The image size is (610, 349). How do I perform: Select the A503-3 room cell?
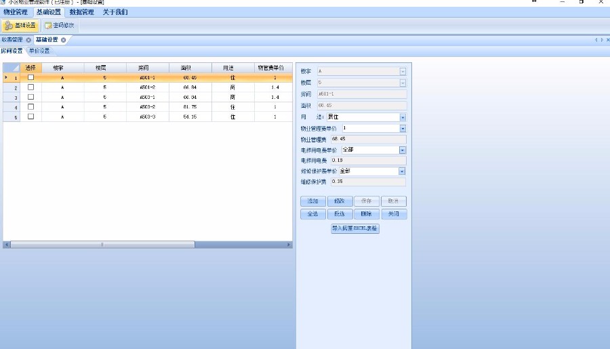tap(148, 117)
